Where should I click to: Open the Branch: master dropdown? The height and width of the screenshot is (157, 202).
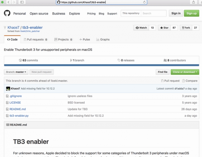[16, 72]
